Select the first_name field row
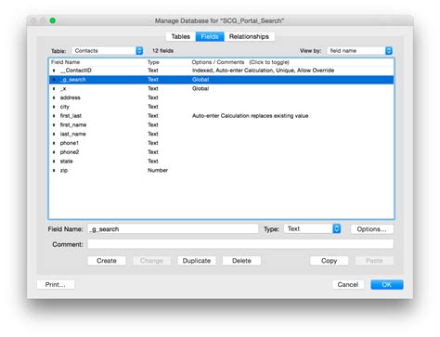440x337 pixels. tap(221, 124)
